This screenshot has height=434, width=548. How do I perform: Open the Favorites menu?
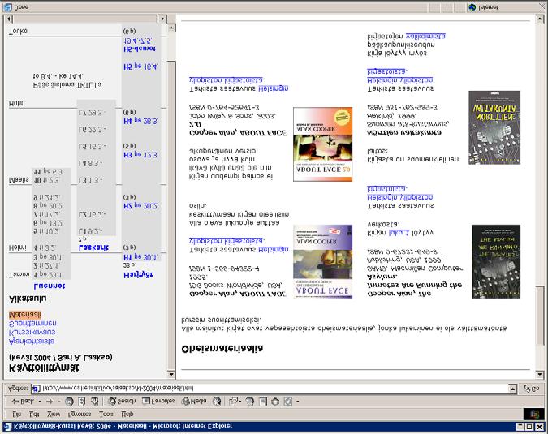coord(80,414)
